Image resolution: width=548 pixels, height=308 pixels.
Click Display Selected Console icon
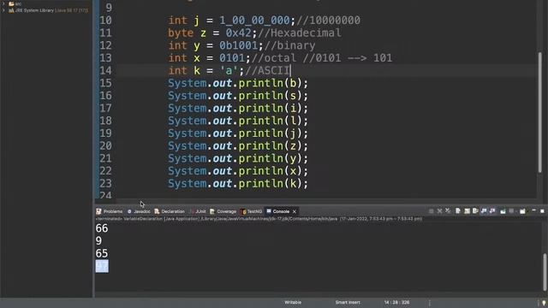(511, 211)
